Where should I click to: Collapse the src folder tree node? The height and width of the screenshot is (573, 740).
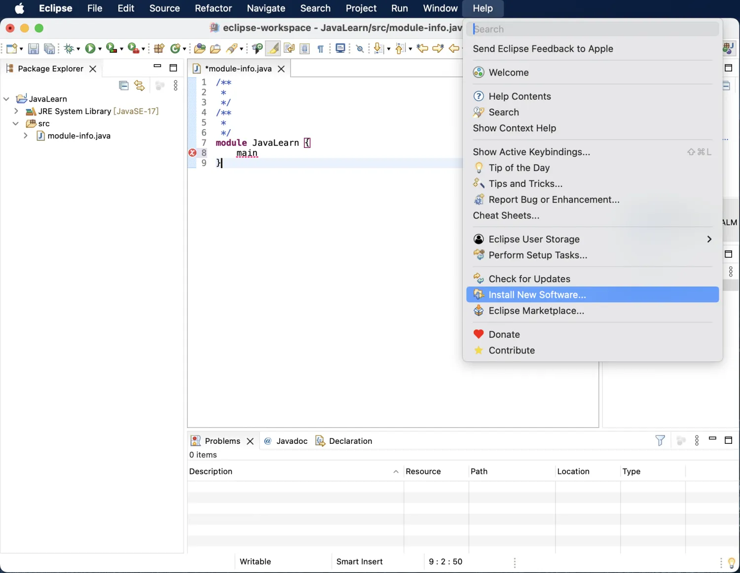coord(16,124)
